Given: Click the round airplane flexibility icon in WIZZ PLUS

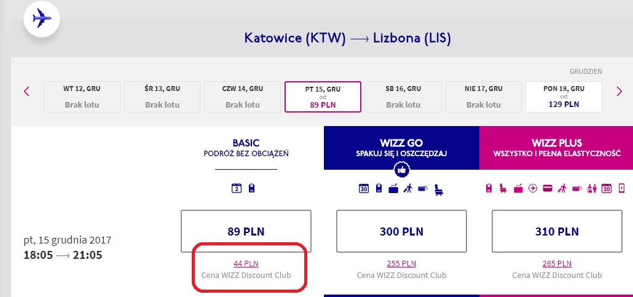Looking at the screenshot, I should (x=533, y=188).
